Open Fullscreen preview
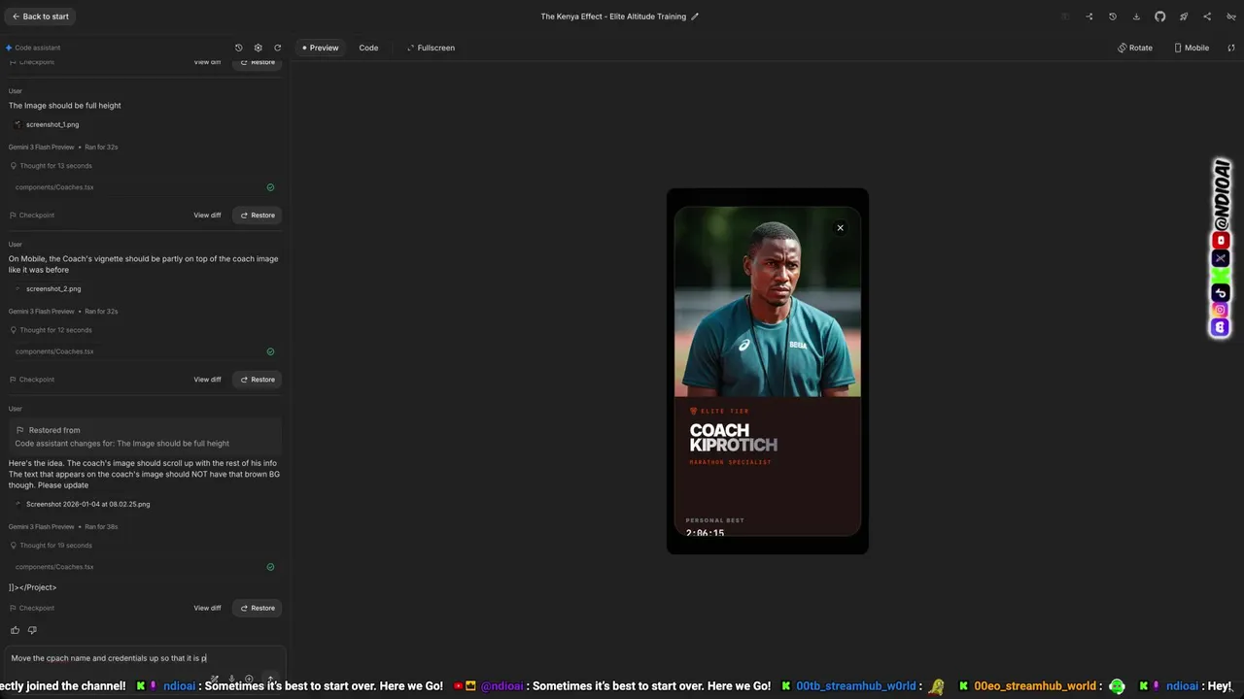 [431, 48]
